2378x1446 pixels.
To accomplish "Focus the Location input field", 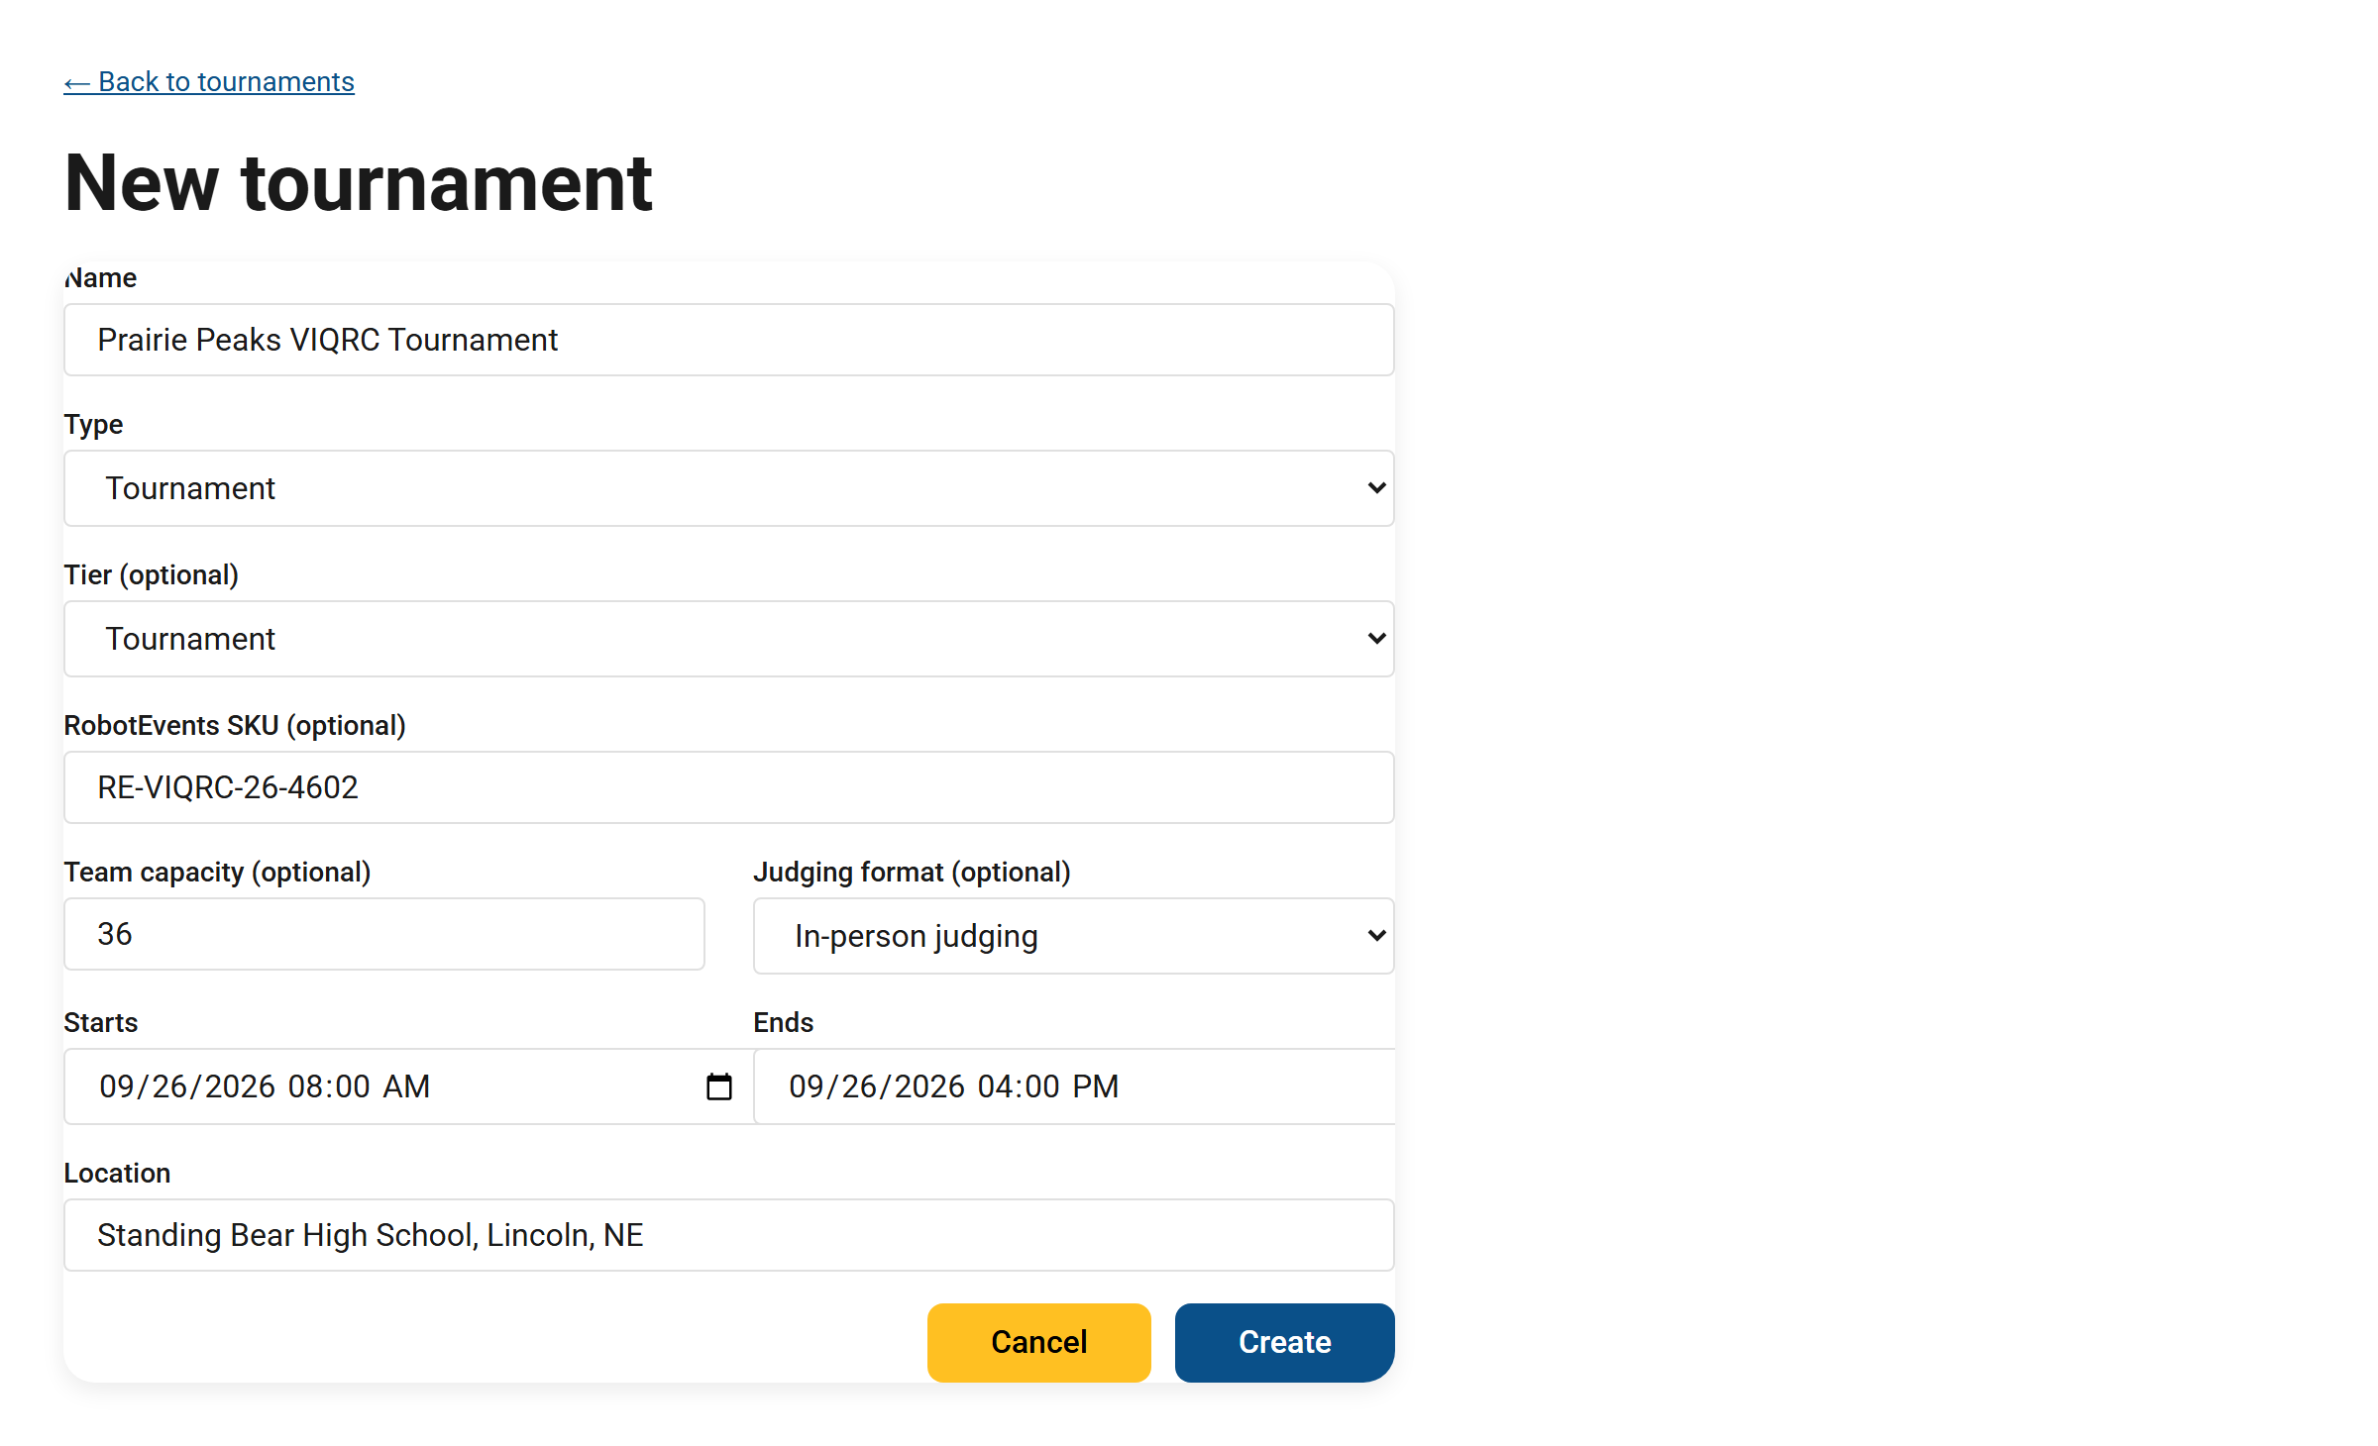I will (x=729, y=1235).
